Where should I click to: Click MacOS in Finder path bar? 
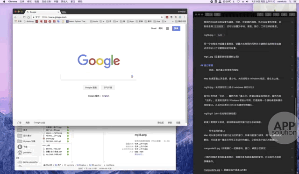point(48,165)
